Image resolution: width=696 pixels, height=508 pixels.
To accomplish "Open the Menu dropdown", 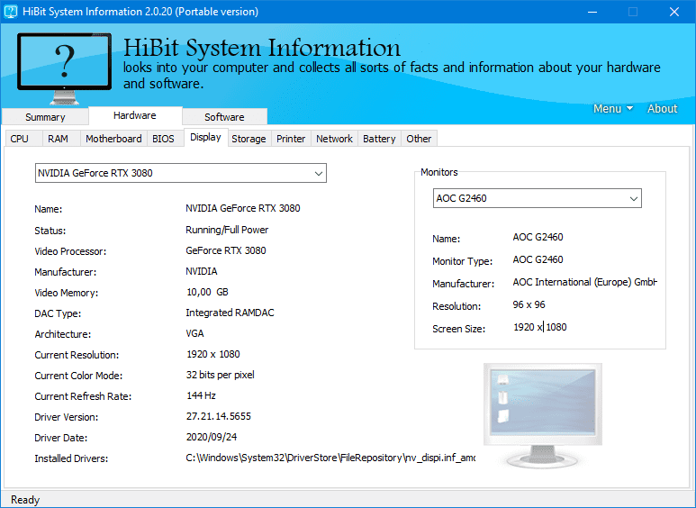I will [612, 109].
